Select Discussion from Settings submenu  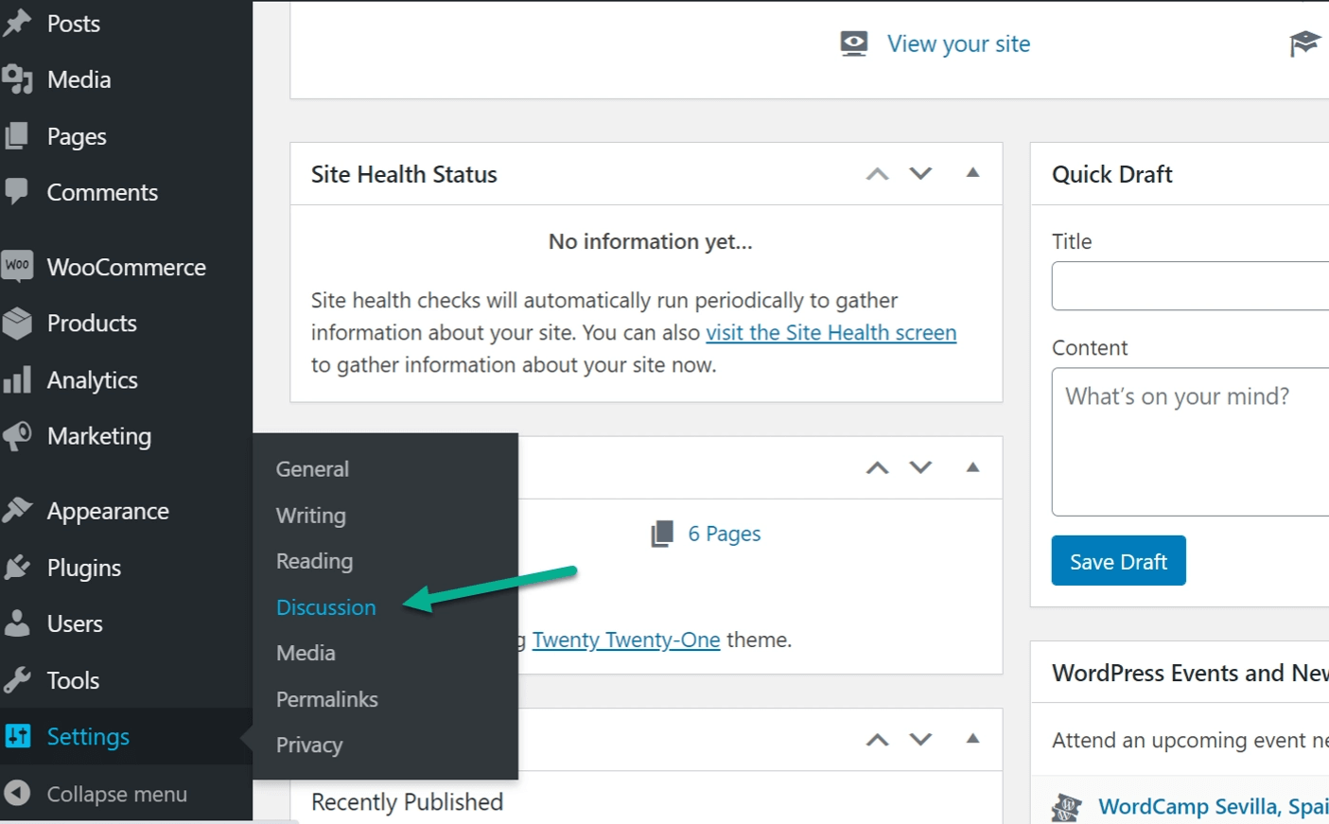pyautogui.click(x=325, y=607)
